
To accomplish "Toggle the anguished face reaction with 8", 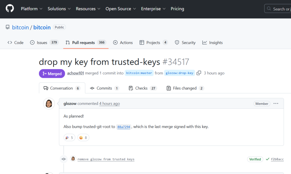I will 83,138.
